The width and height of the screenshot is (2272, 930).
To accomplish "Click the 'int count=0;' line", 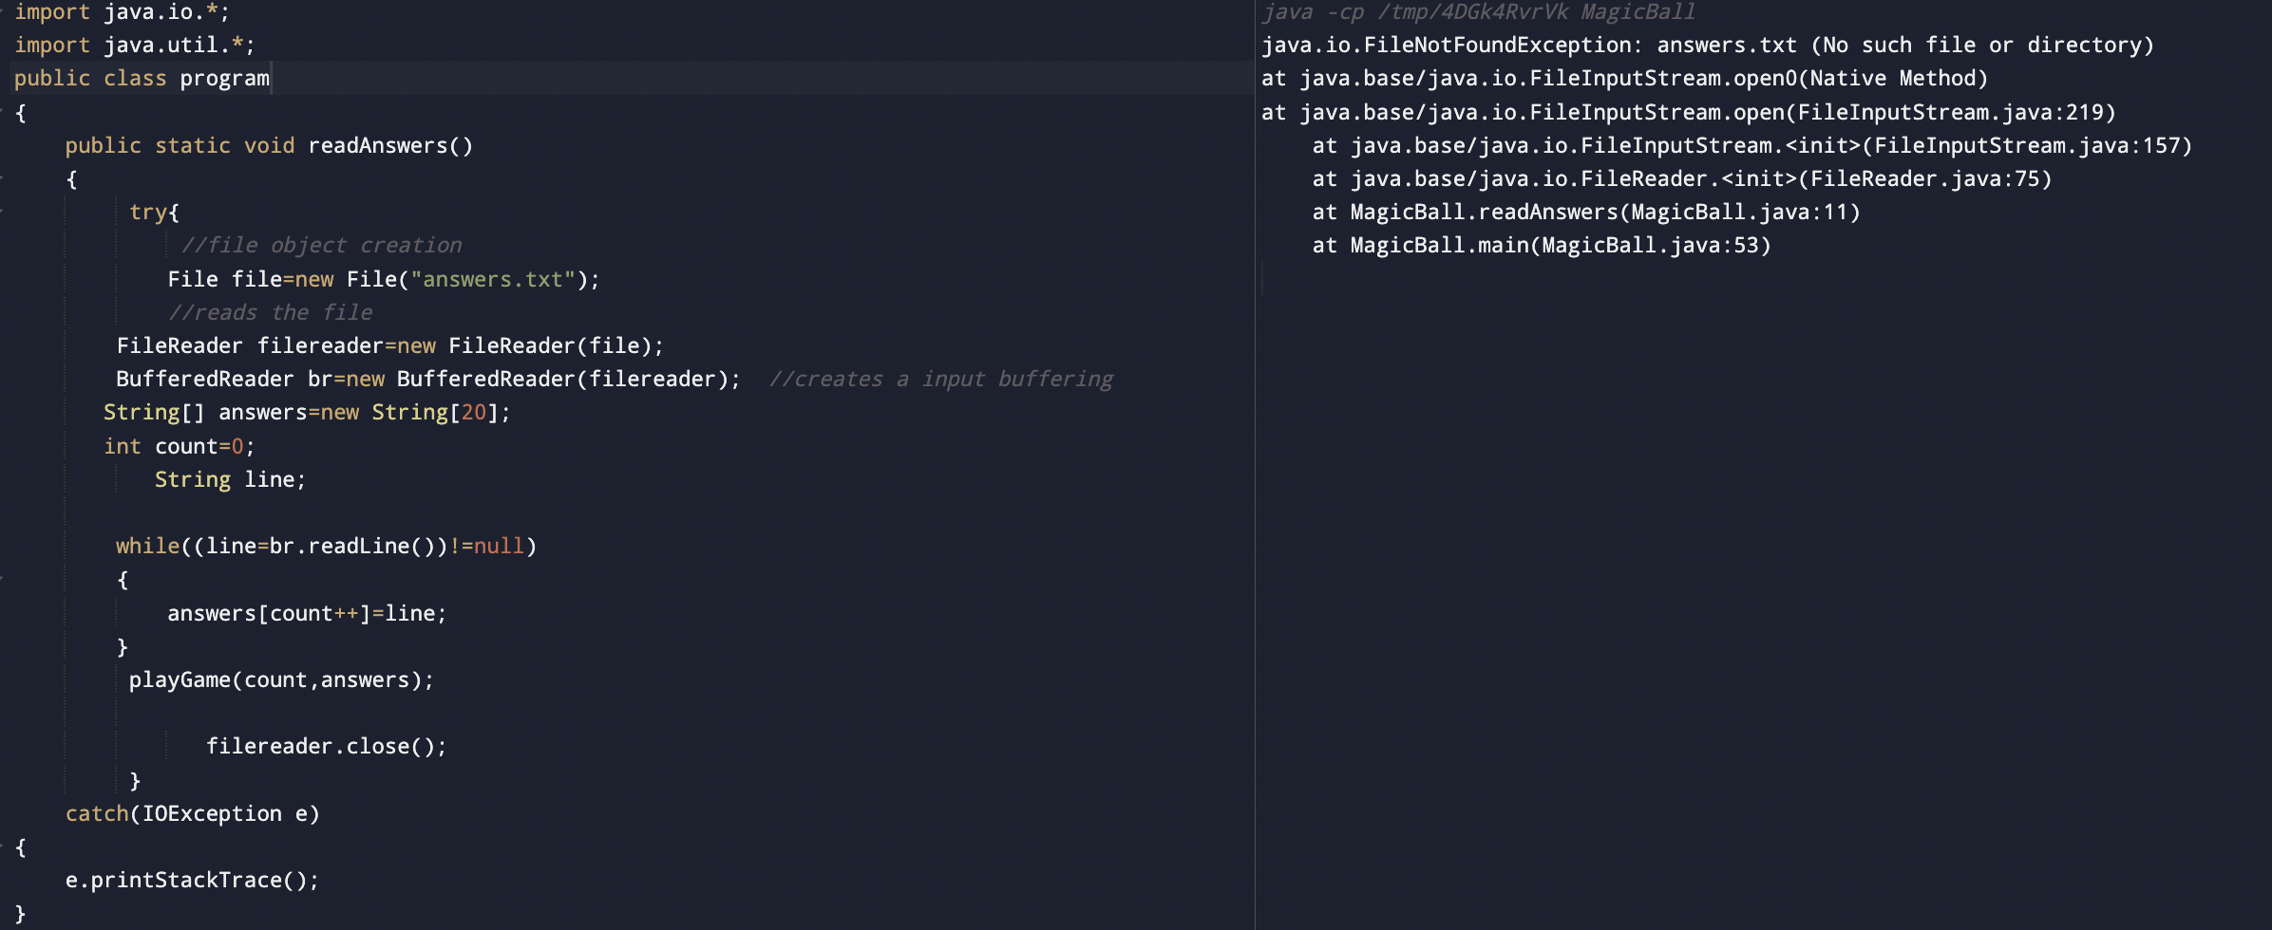I will click(179, 446).
